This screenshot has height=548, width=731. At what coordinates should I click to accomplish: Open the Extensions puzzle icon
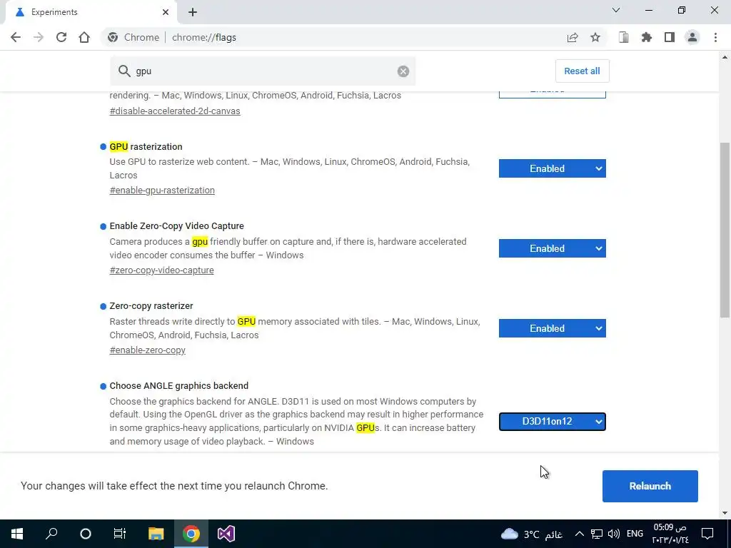pos(647,37)
